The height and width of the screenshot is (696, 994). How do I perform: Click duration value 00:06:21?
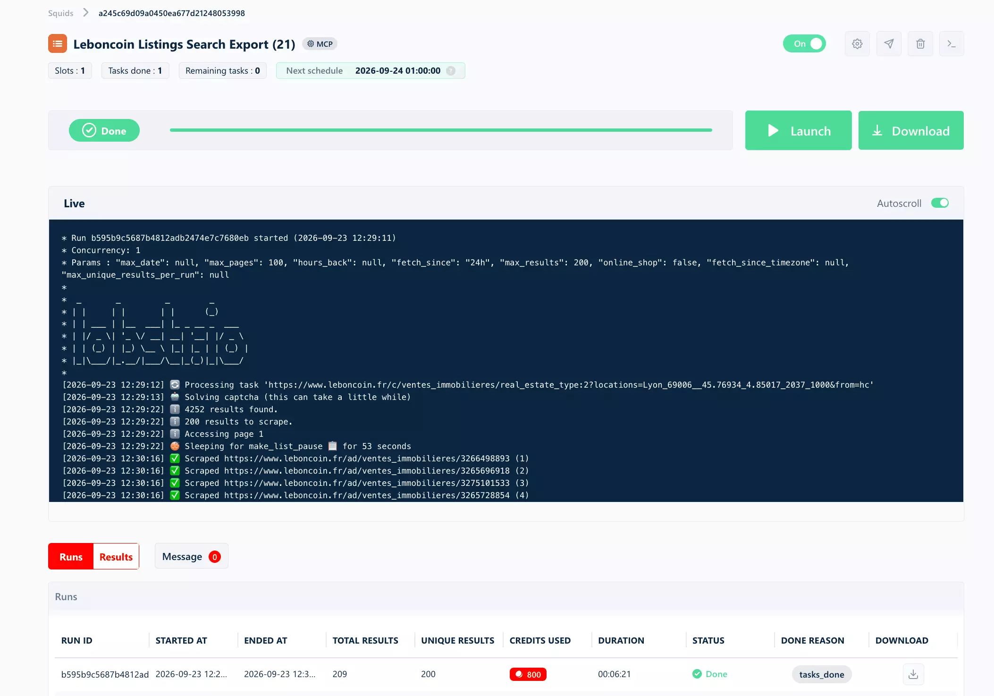[614, 674]
